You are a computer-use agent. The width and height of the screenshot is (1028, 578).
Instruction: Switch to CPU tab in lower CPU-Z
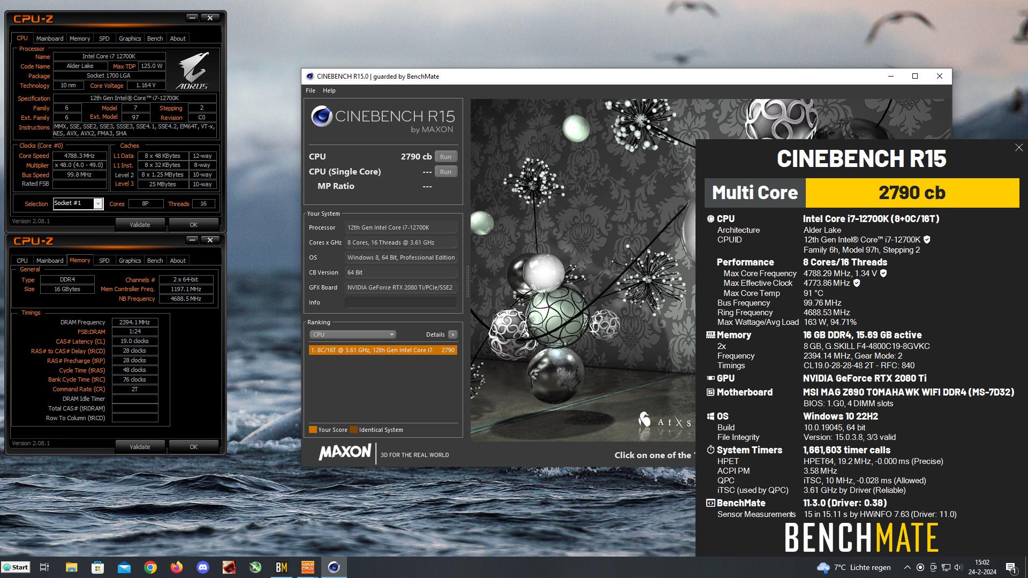[x=22, y=261]
